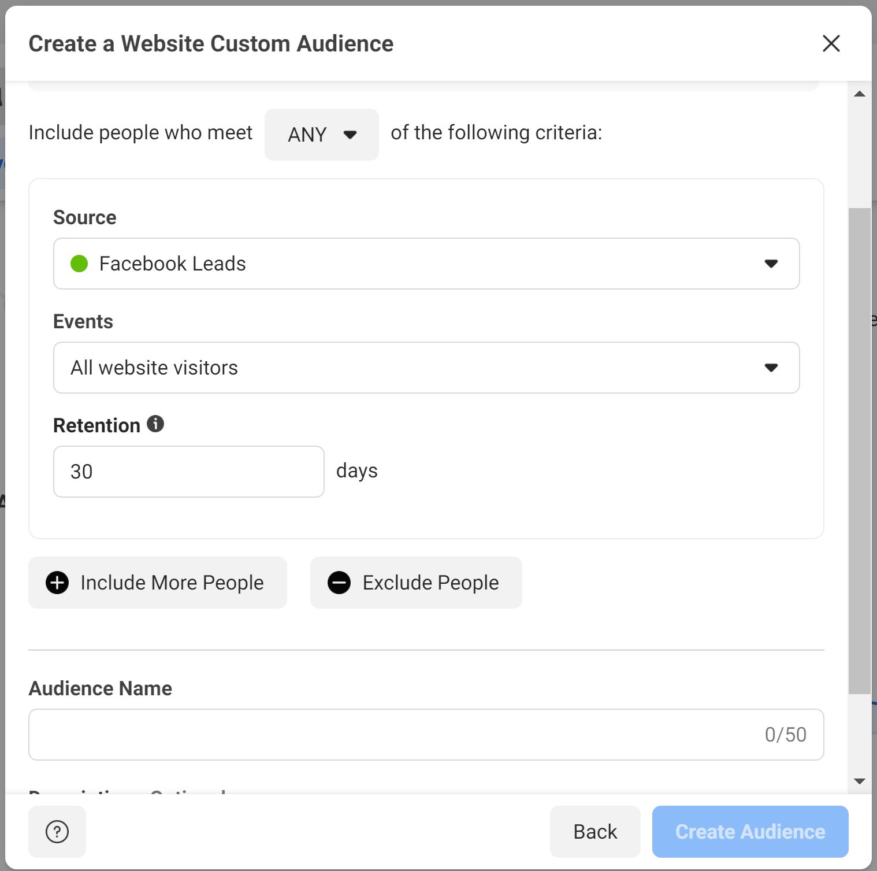
Task: Click the green status dot beside Facebook Leads
Action: (79, 264)
